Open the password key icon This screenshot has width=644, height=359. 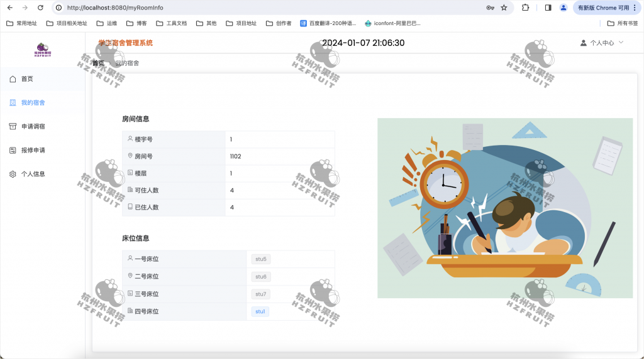pyautogui.click(x=490, y=8)
